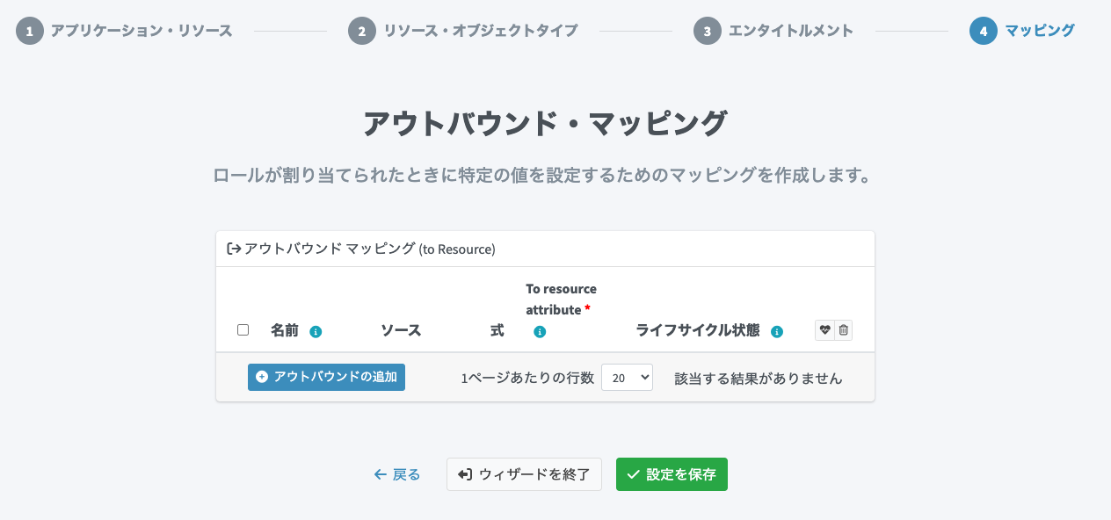This screenshot has height=520, width=1111.
Task: Click step 1 numbered circle icon
Action: point(30,31)
